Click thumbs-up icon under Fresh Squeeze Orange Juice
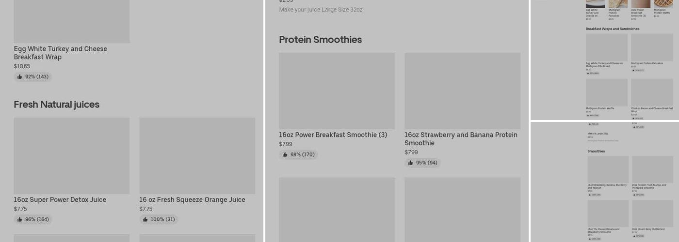The width and height of the screenshot is (679, 242). click(x=145, y=219)
